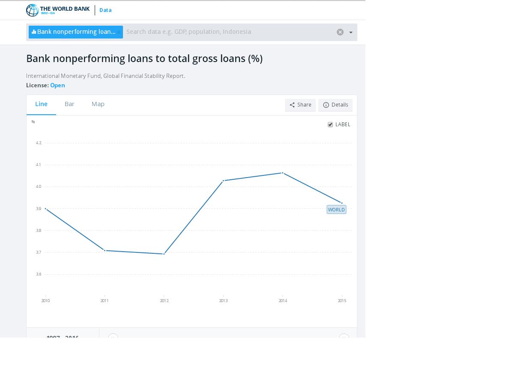Click the share icon above the chart
506x365 pixels.
coord(292,105)
